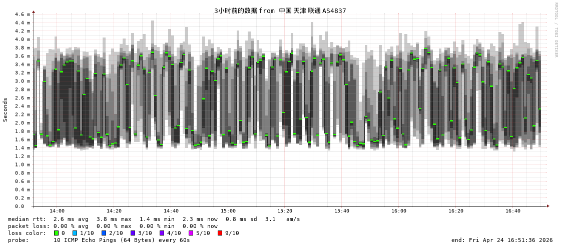Image resolution: width=561 pixels, height=247 pixels.
Task: Click the '2.0 m' y-axis value
Action: coord(23,123)
